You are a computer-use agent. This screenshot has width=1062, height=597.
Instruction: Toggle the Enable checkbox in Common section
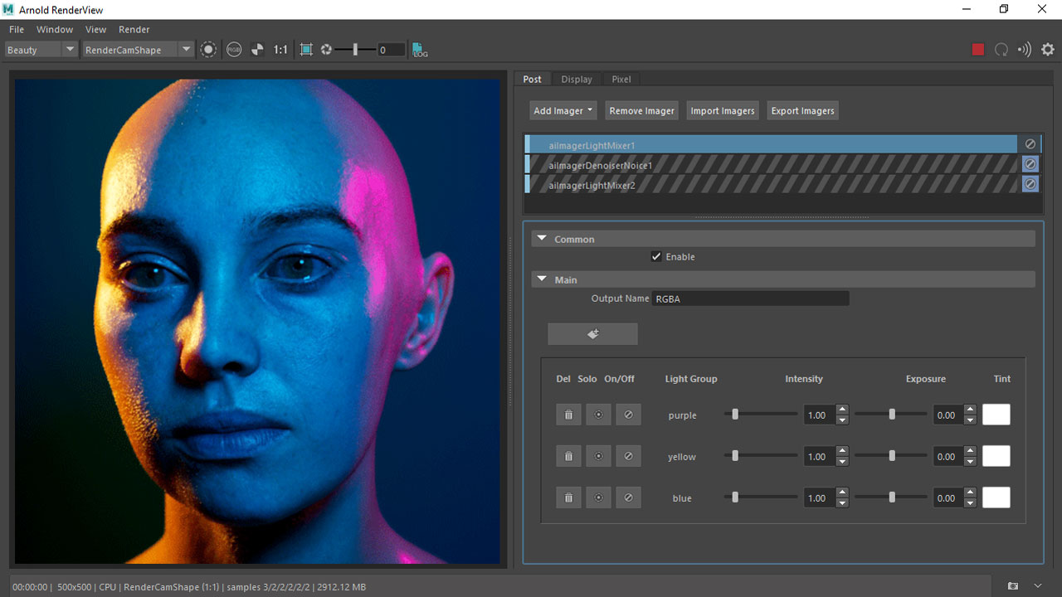click(x=655, y=256)
